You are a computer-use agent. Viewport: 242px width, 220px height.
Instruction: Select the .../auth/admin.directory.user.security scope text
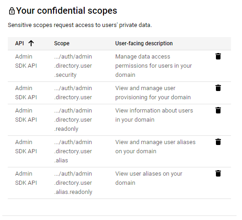pyautogui.click(x=73, y=66)
